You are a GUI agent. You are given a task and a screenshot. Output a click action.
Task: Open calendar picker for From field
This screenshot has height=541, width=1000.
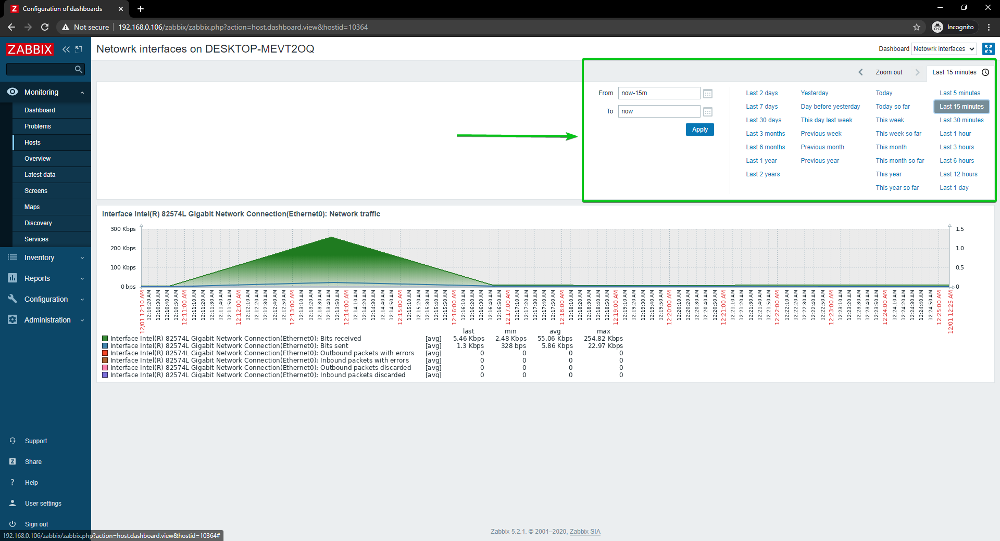pyautogui.click(x=707, y=94)
